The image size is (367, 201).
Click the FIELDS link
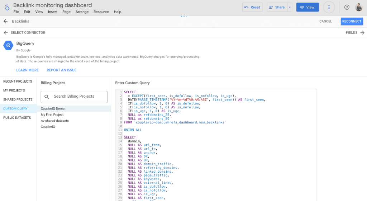point(352,33)
